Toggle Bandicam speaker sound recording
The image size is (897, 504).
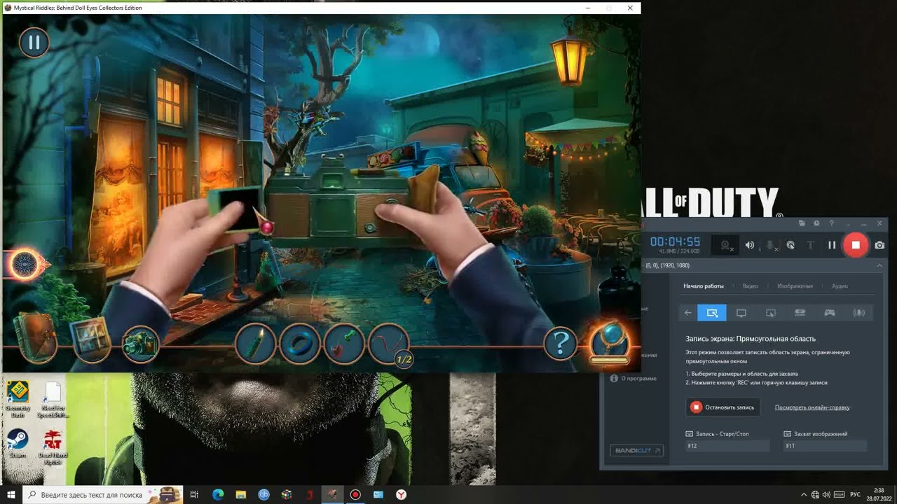coord(750,245)
